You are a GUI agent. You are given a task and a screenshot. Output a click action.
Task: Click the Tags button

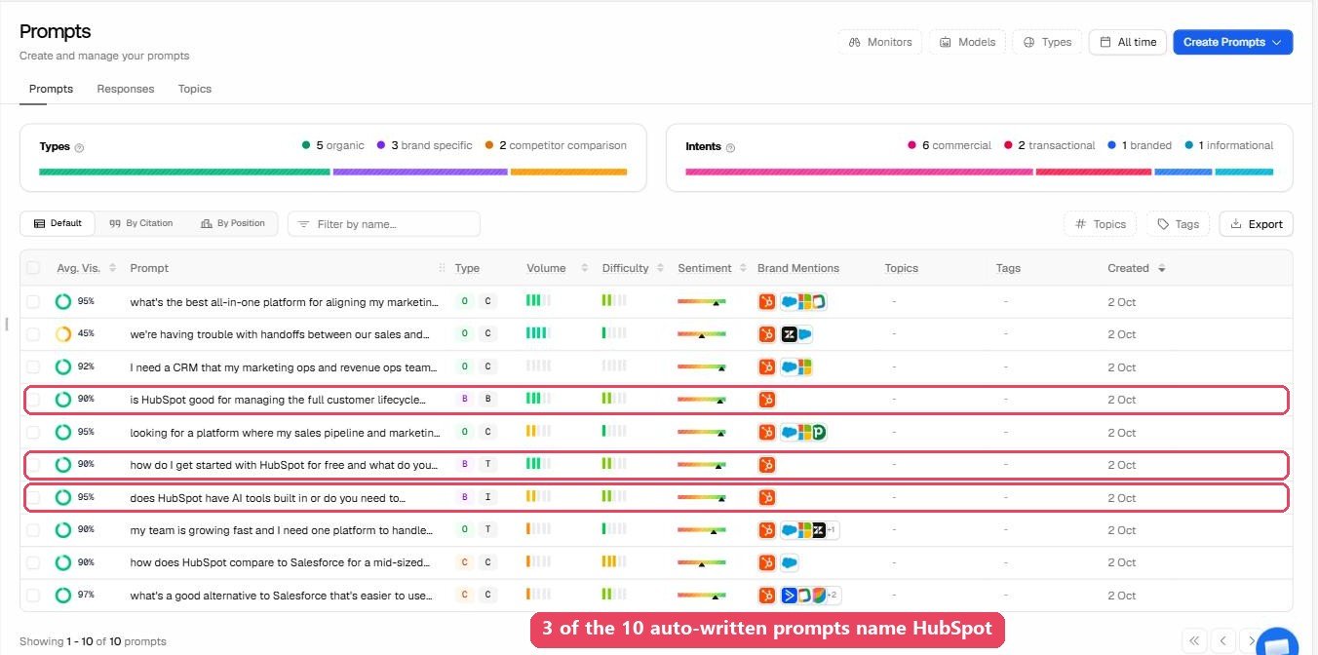tap(1178, 224)
